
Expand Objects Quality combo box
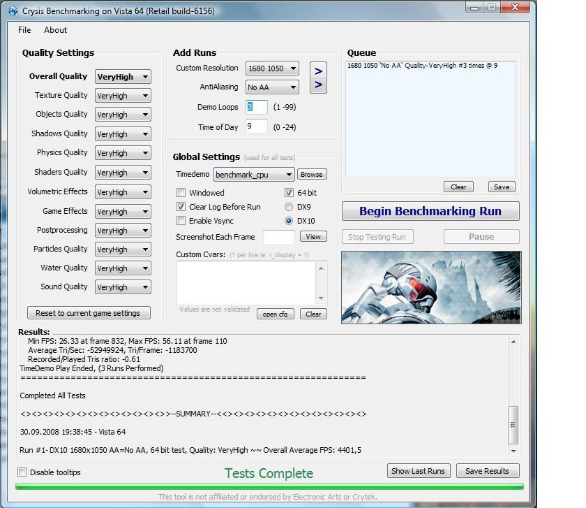(123, 115)
